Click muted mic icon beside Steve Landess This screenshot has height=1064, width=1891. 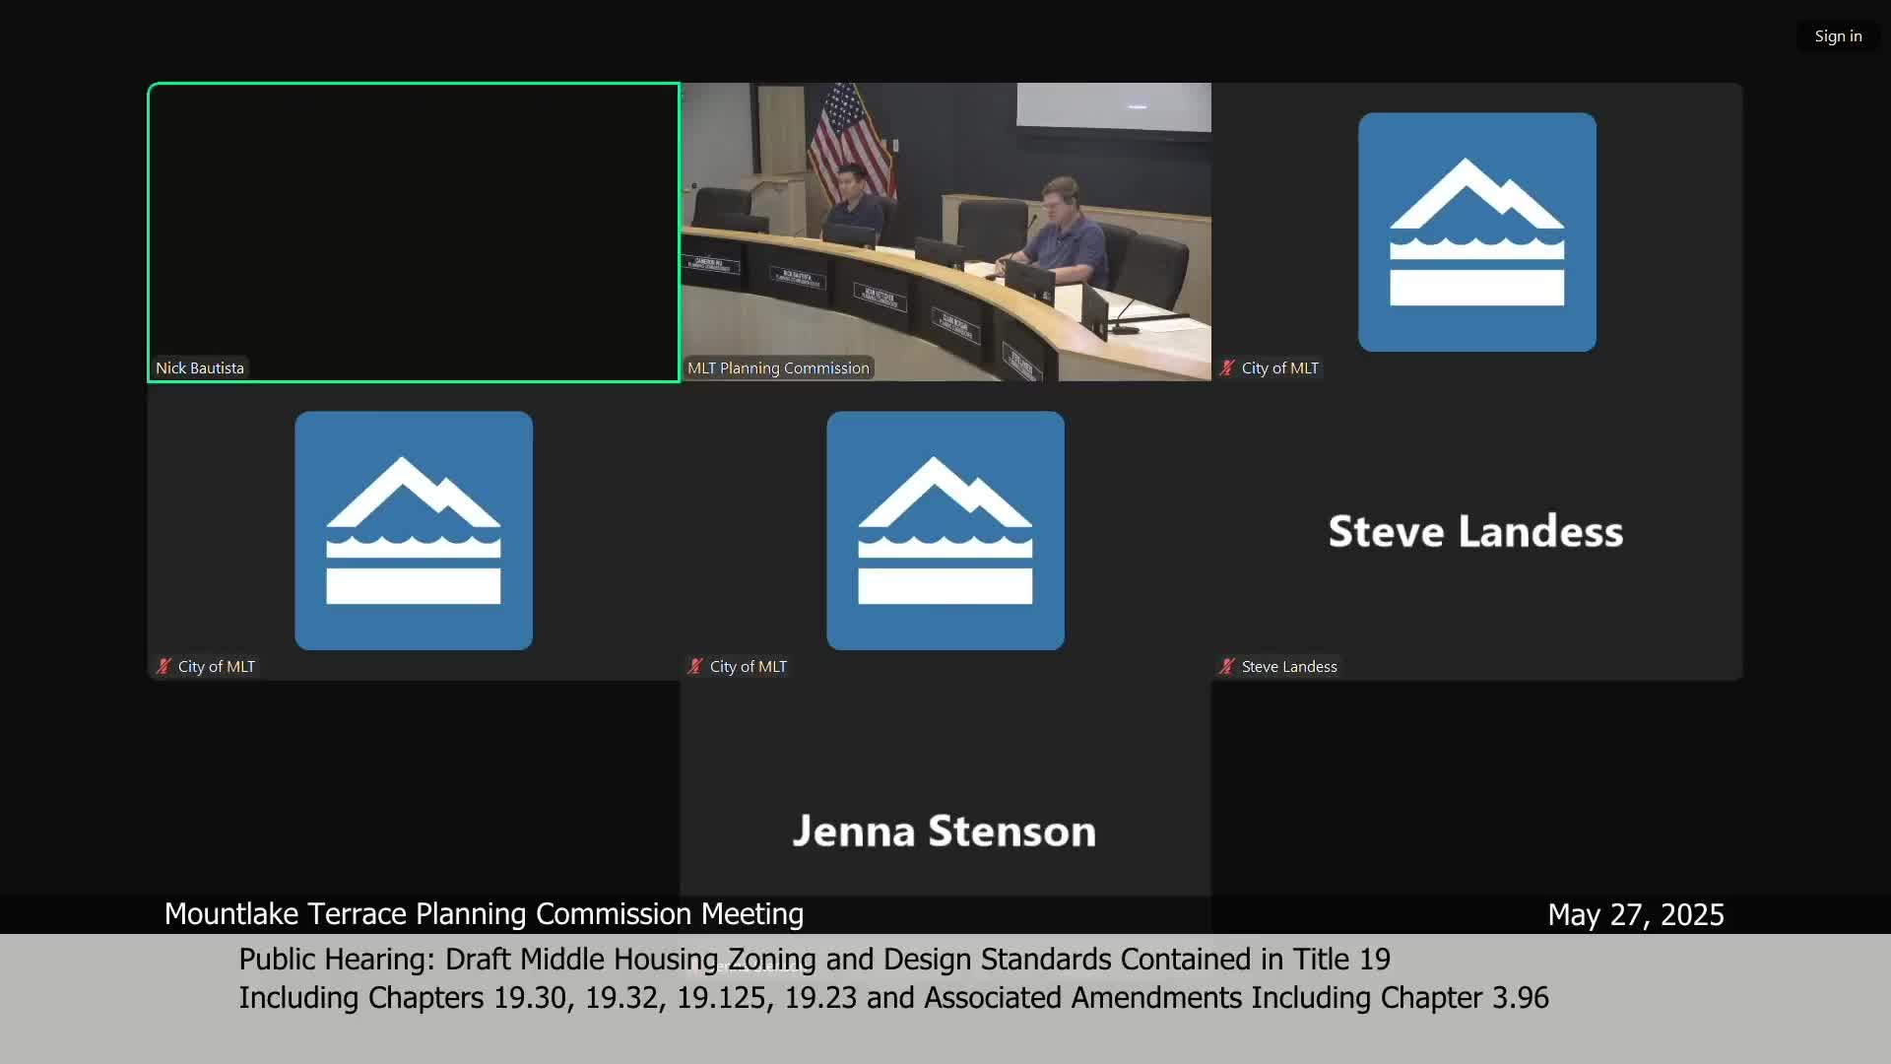tap(1227, 667)
